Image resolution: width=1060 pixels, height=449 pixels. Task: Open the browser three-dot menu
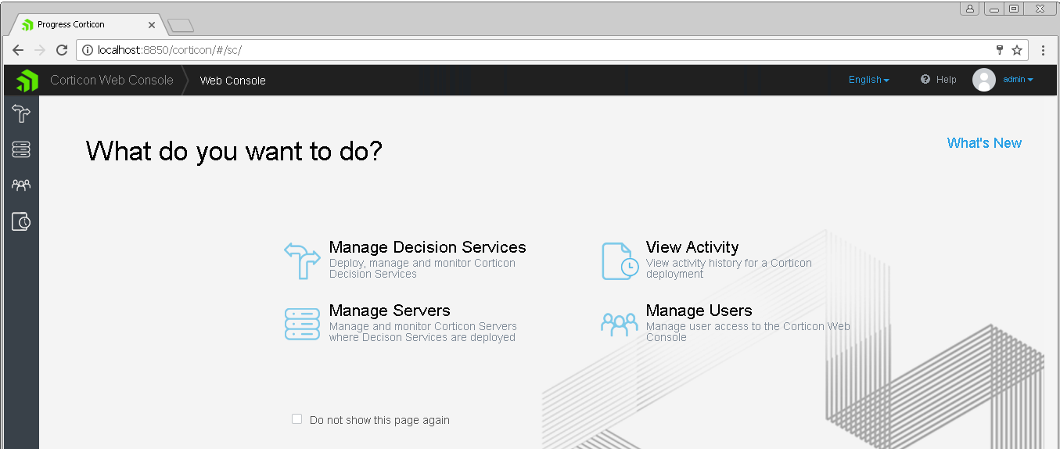1043,50
